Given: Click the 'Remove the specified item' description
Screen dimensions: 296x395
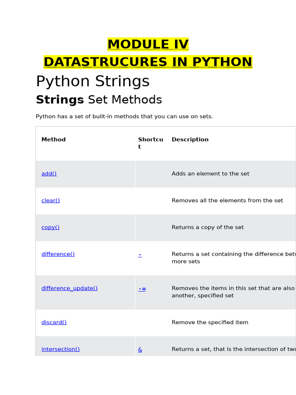Looking at the screenshot, I should tap(210, 322).
